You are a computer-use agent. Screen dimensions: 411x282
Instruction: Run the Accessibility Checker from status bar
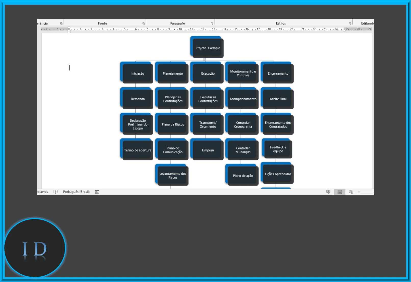(x=97, y=192)
